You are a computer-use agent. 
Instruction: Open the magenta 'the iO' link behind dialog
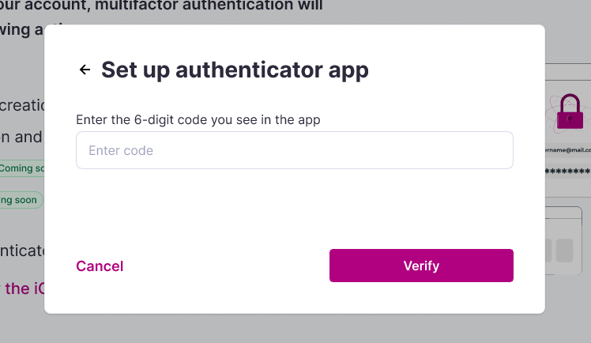tap(24, 288)
